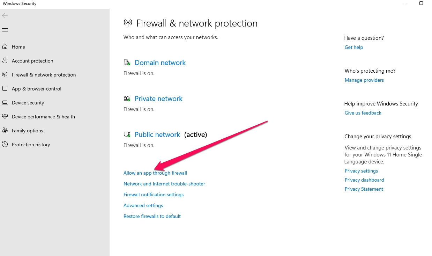Click the Account protection person icon
The width and height of the screenshot is (432, 256).
(5, 60)
